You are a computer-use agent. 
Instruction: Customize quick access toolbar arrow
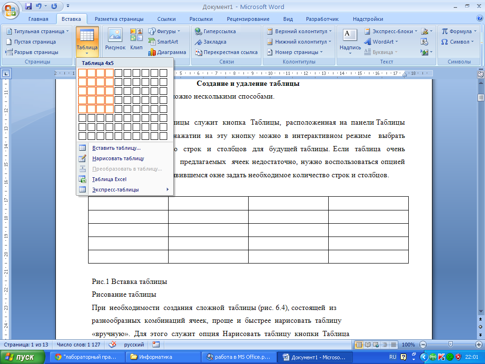68,6
